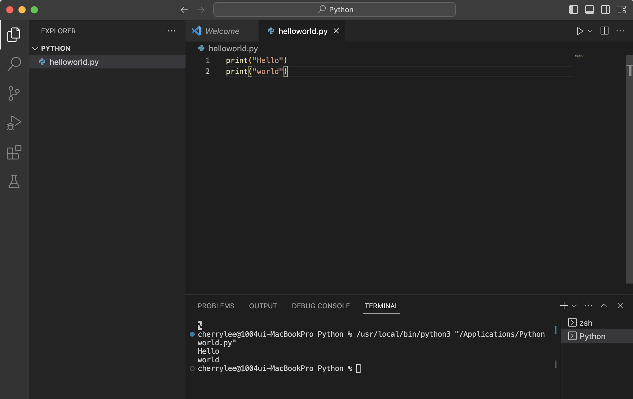Switch to the Welcome tab
Viewport: 633px width, 399px height.
click(222, 31)
